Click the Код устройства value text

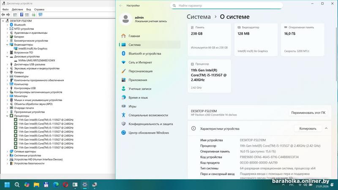(x=269, y=157)
